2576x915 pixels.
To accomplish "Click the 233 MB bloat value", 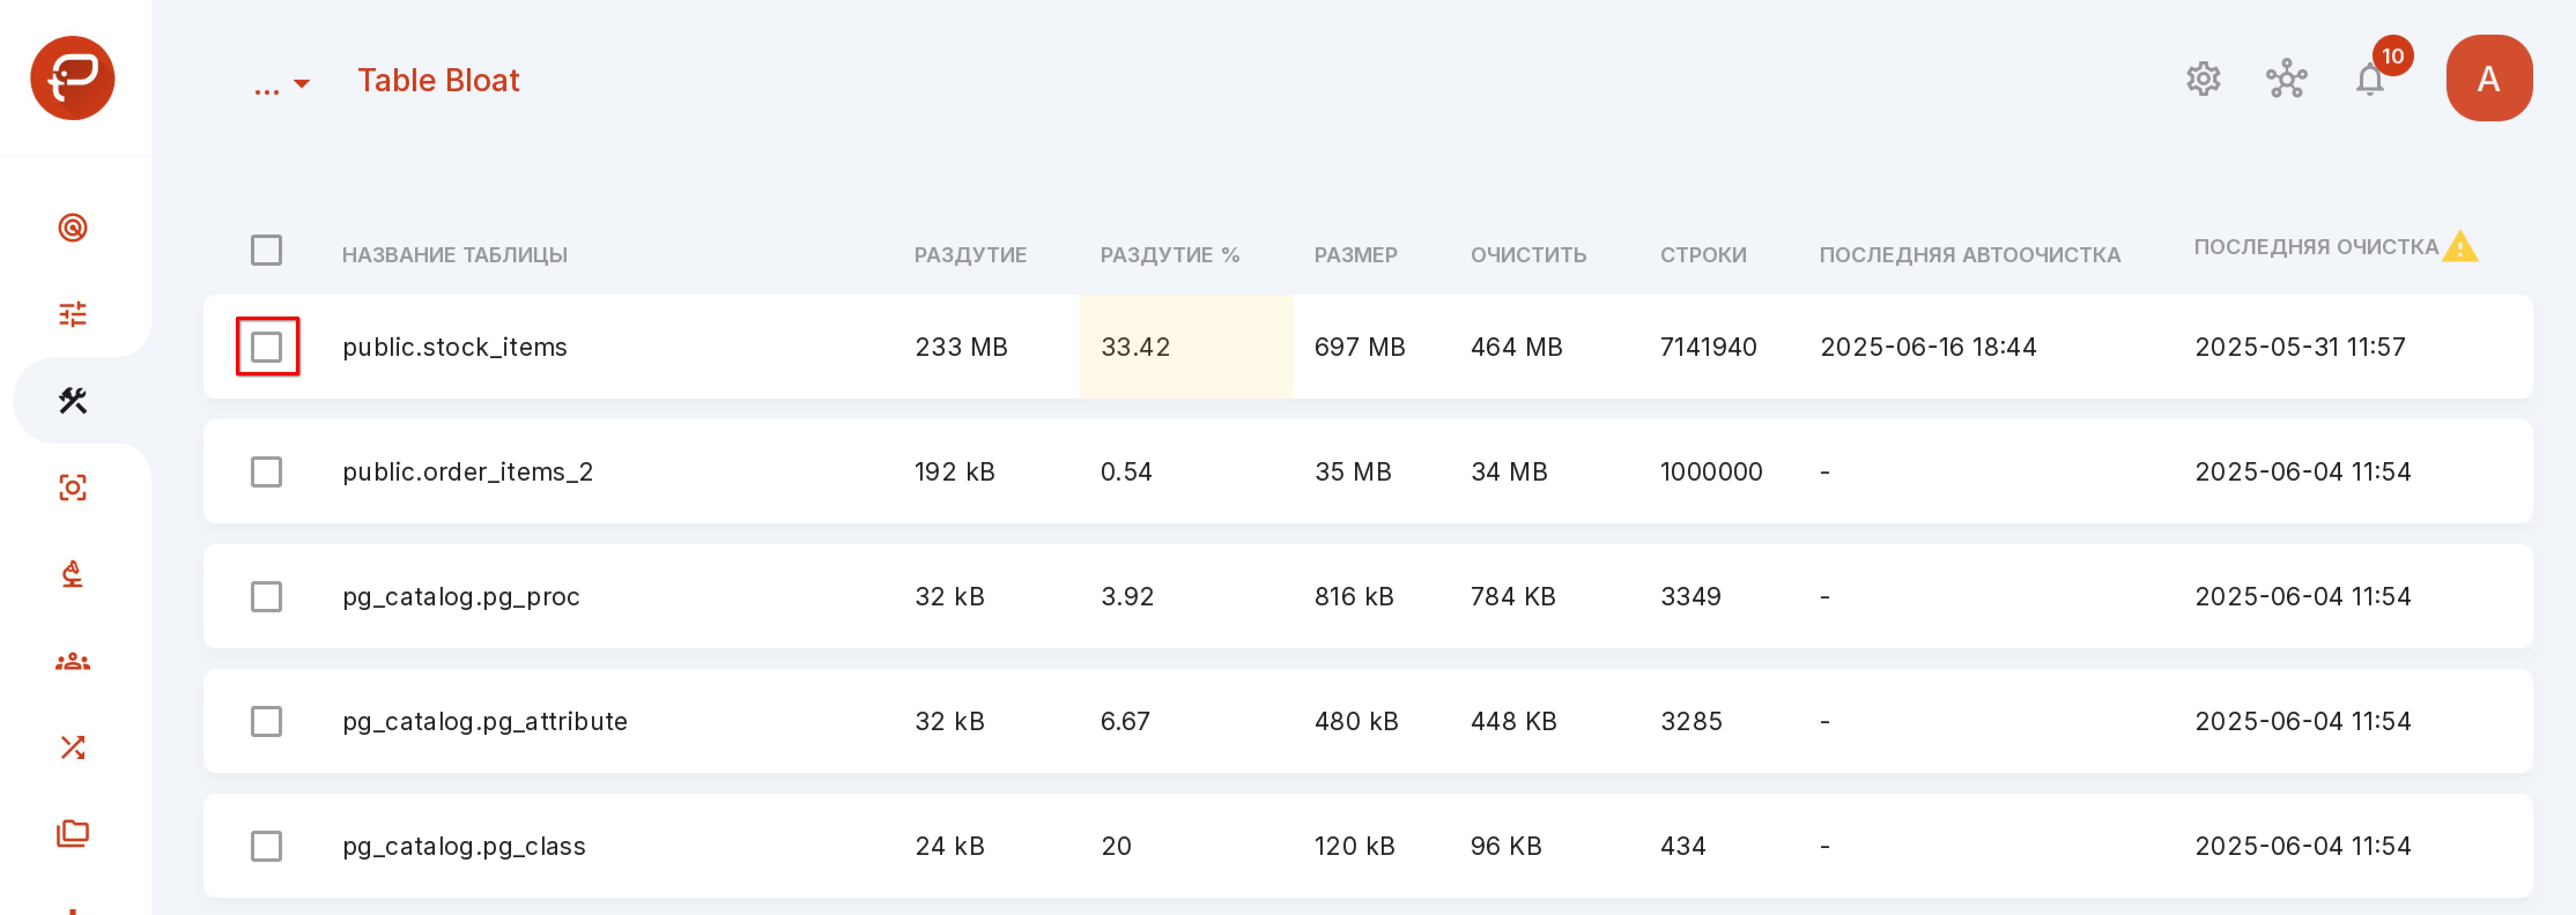I will point(961,347).
